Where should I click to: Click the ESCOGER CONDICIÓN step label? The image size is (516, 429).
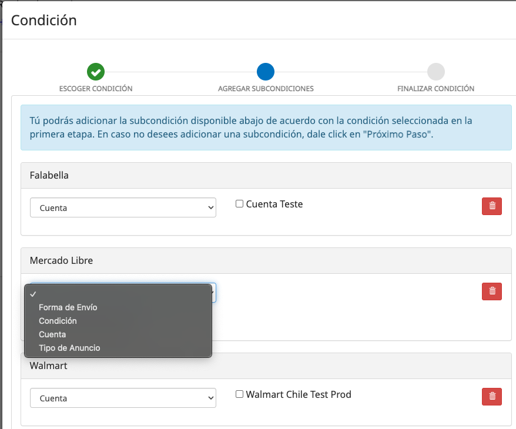click(96, 89)
